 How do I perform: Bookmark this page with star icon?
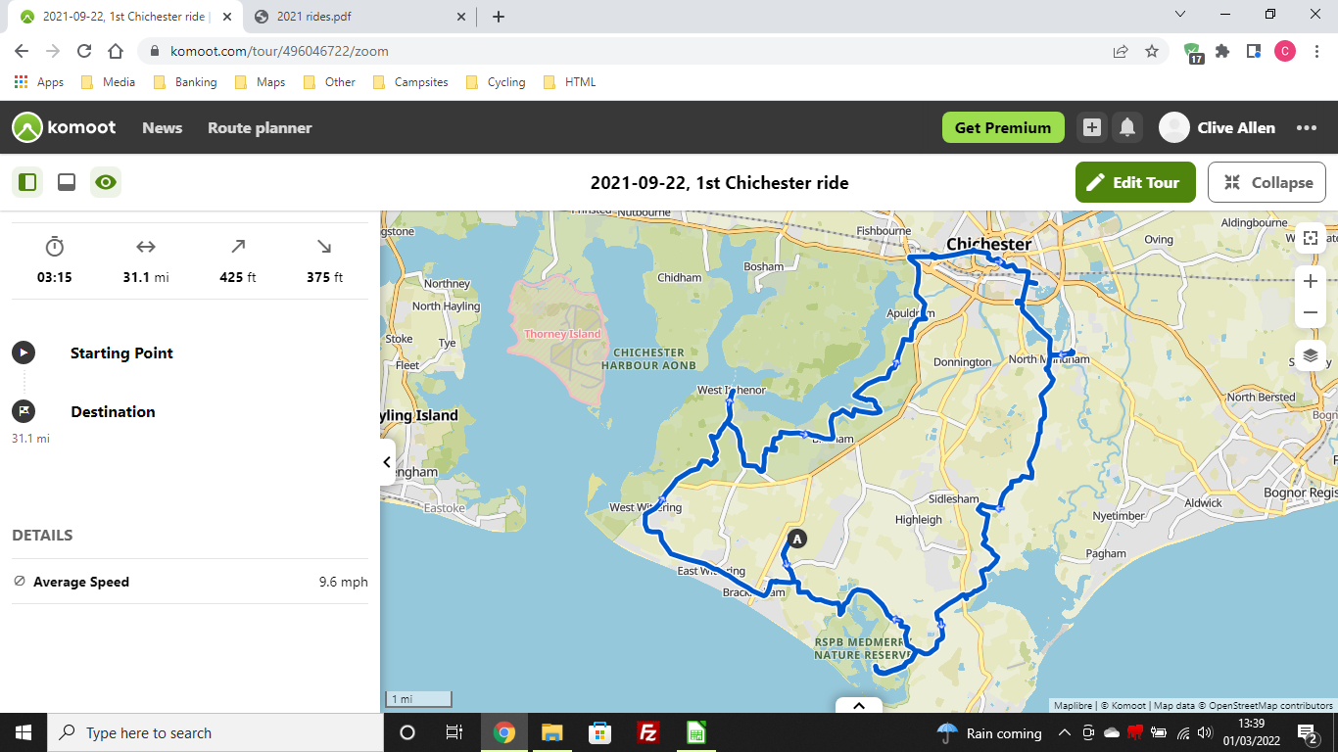point(1152,51)
